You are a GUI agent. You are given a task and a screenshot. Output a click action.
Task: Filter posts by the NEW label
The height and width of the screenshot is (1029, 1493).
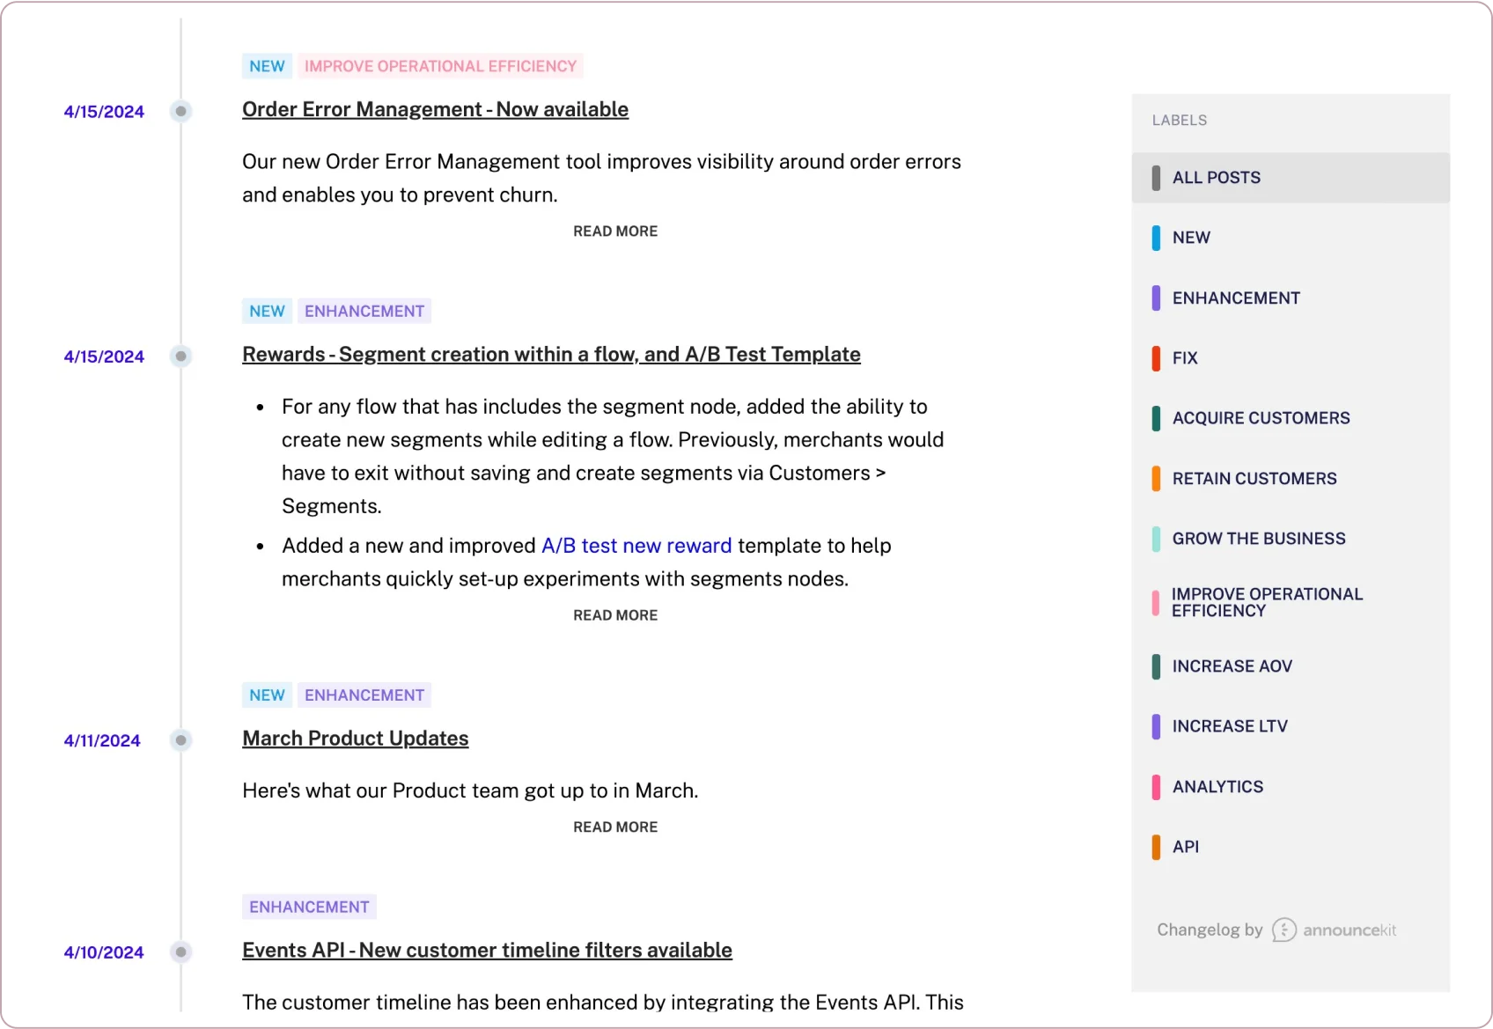tap(1190, 238)
